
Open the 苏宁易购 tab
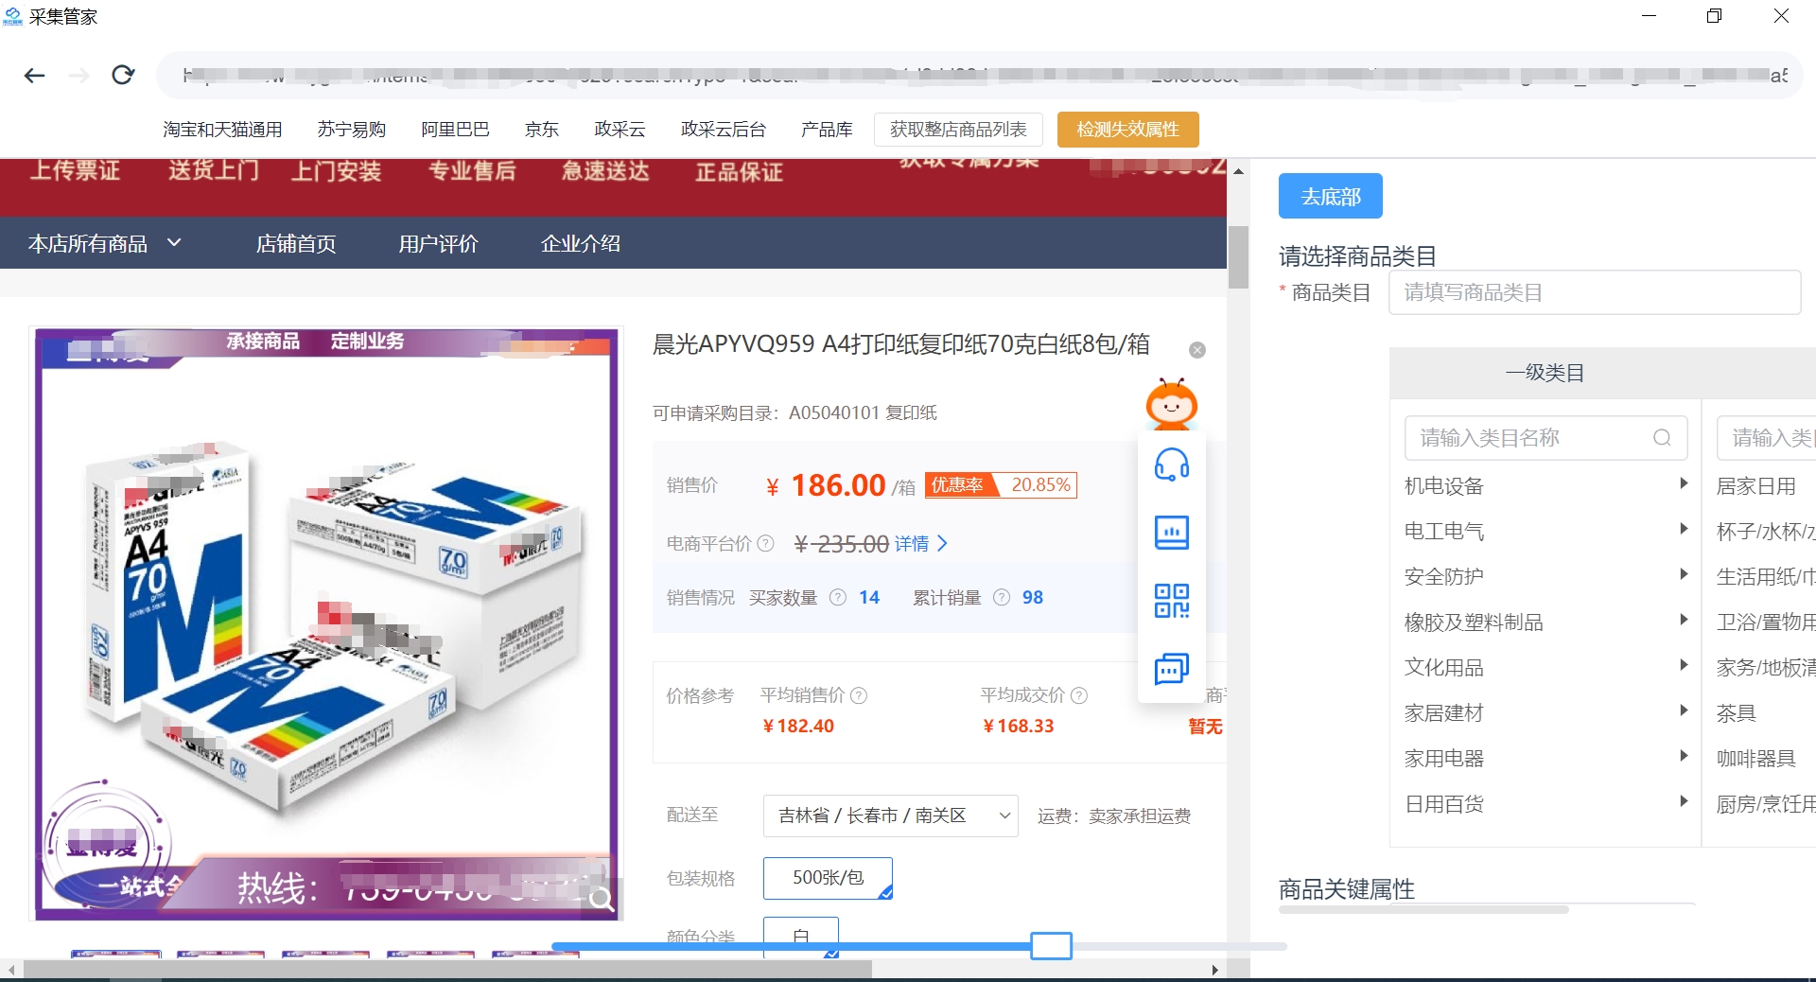[352, 130]
